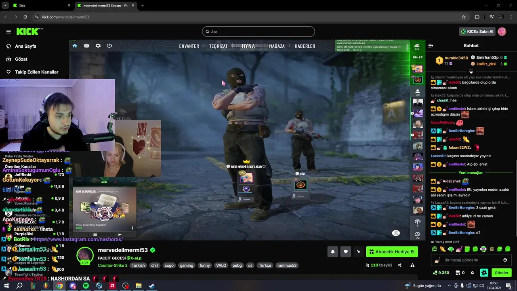
Task: Select the VALO tag
Action: 221,266
